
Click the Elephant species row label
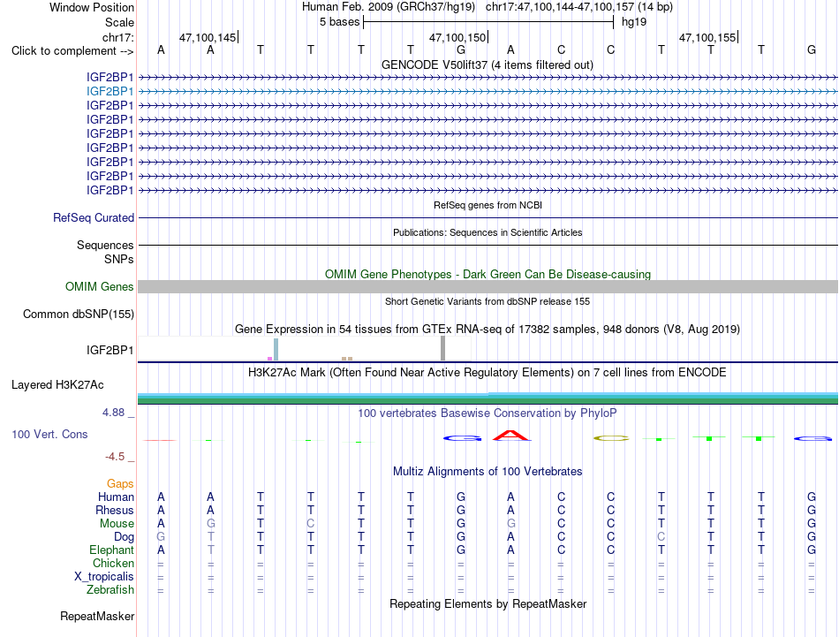pos(112,550)
